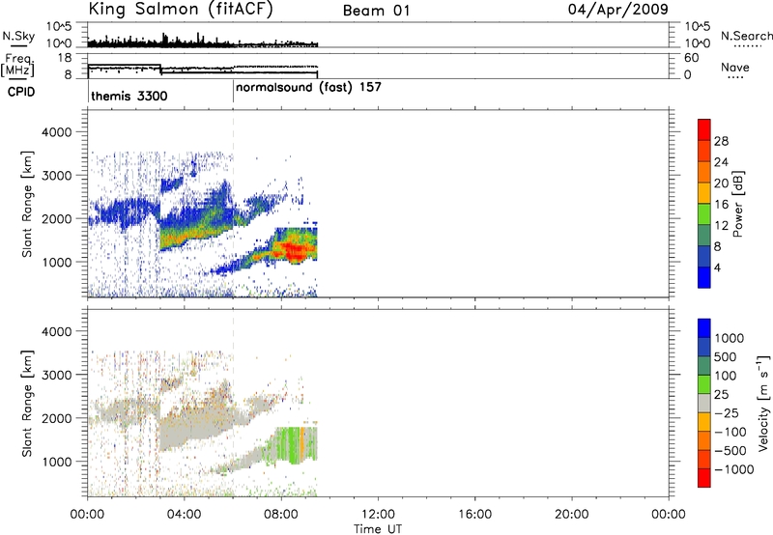Click the 'Velocity [m s-1]' colorbar label
The width and height of the screenshot is (773, 535).
(x=763, y=403)
